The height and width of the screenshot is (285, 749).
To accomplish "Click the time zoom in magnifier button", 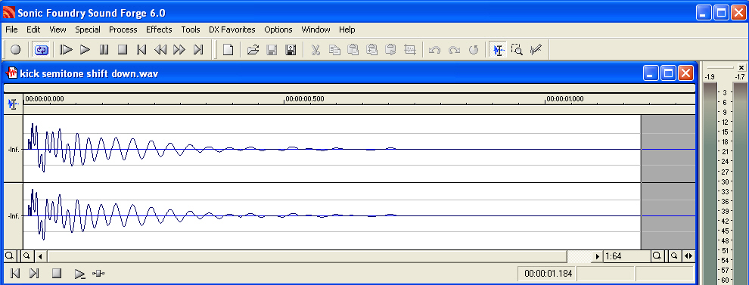I will click(657, 256).
